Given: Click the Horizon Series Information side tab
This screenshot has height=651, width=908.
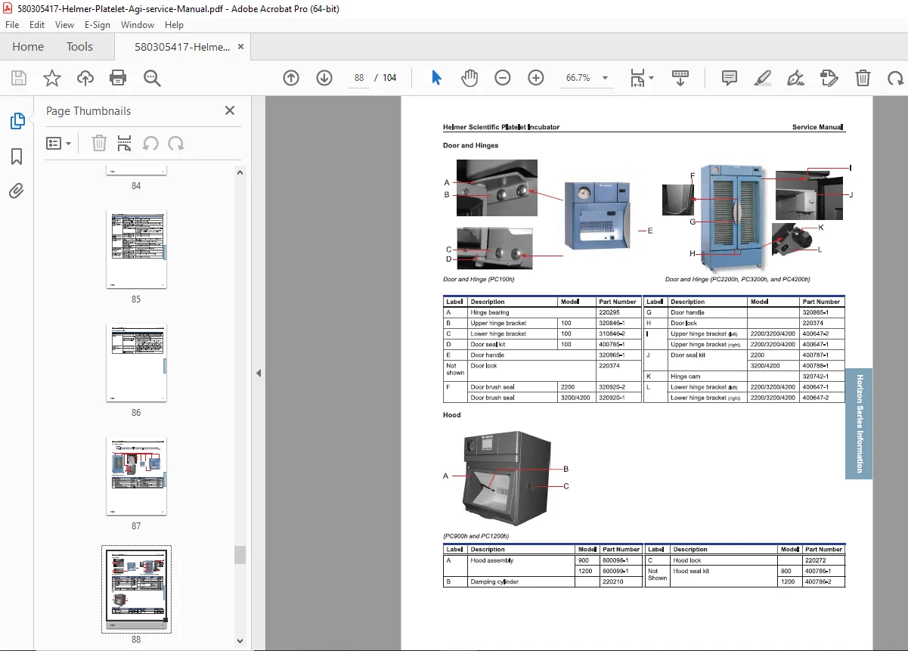Looking at the screenshot, I should click(x=859, y=423).
